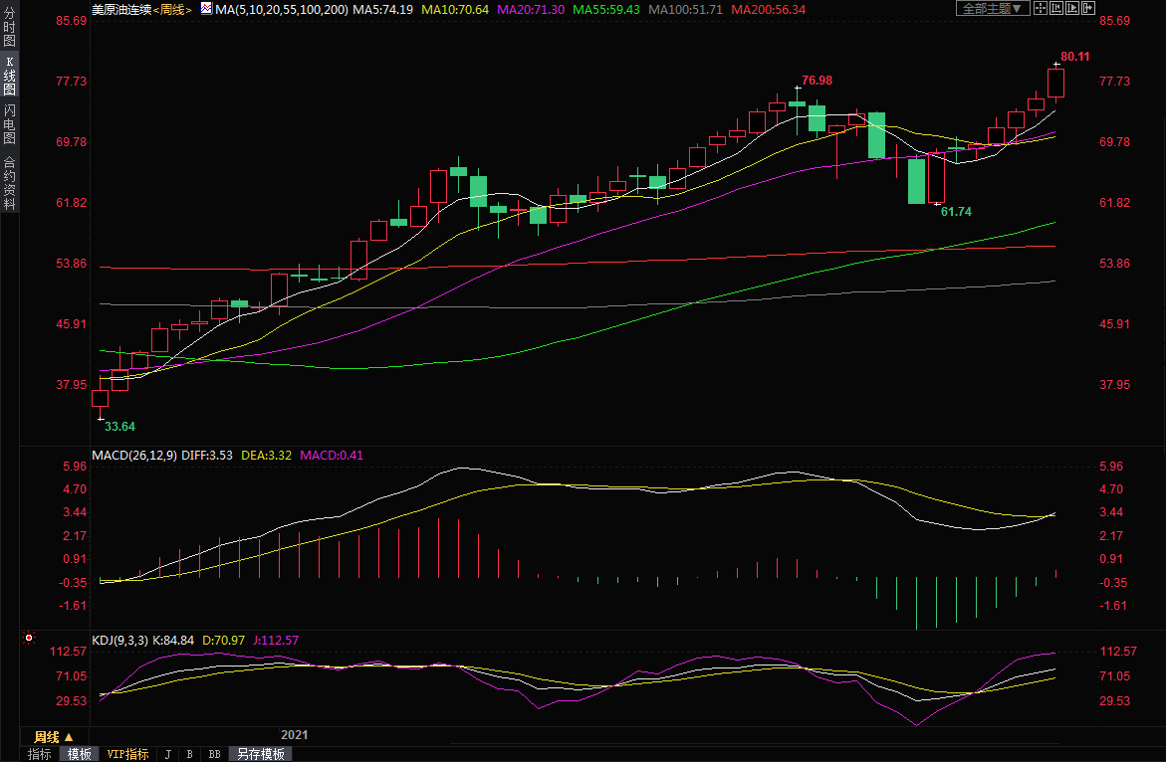1166x762 pixels.
Task: Click the play-forward chart icon at top right
Action: point(1072,8)
